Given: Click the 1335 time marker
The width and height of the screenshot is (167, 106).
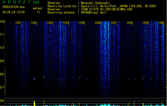Looking at the screenshot, I should point(82,23).
